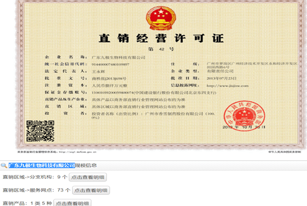Viewport: 307px width, 206px height.
Task: Click the red Ministry of Commerce seal
Action: pos(244,115)
